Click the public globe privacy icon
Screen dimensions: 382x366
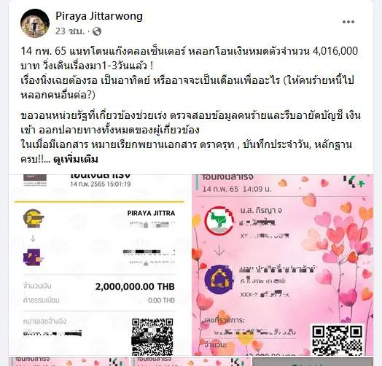pyautogui.click(x=97, y=31)
